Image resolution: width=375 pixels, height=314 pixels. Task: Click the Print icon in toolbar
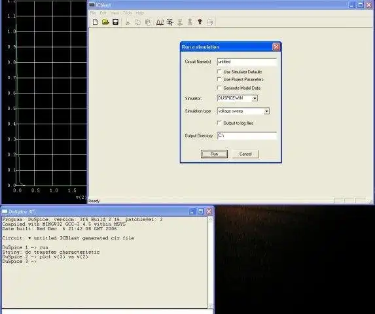(209, 22)
